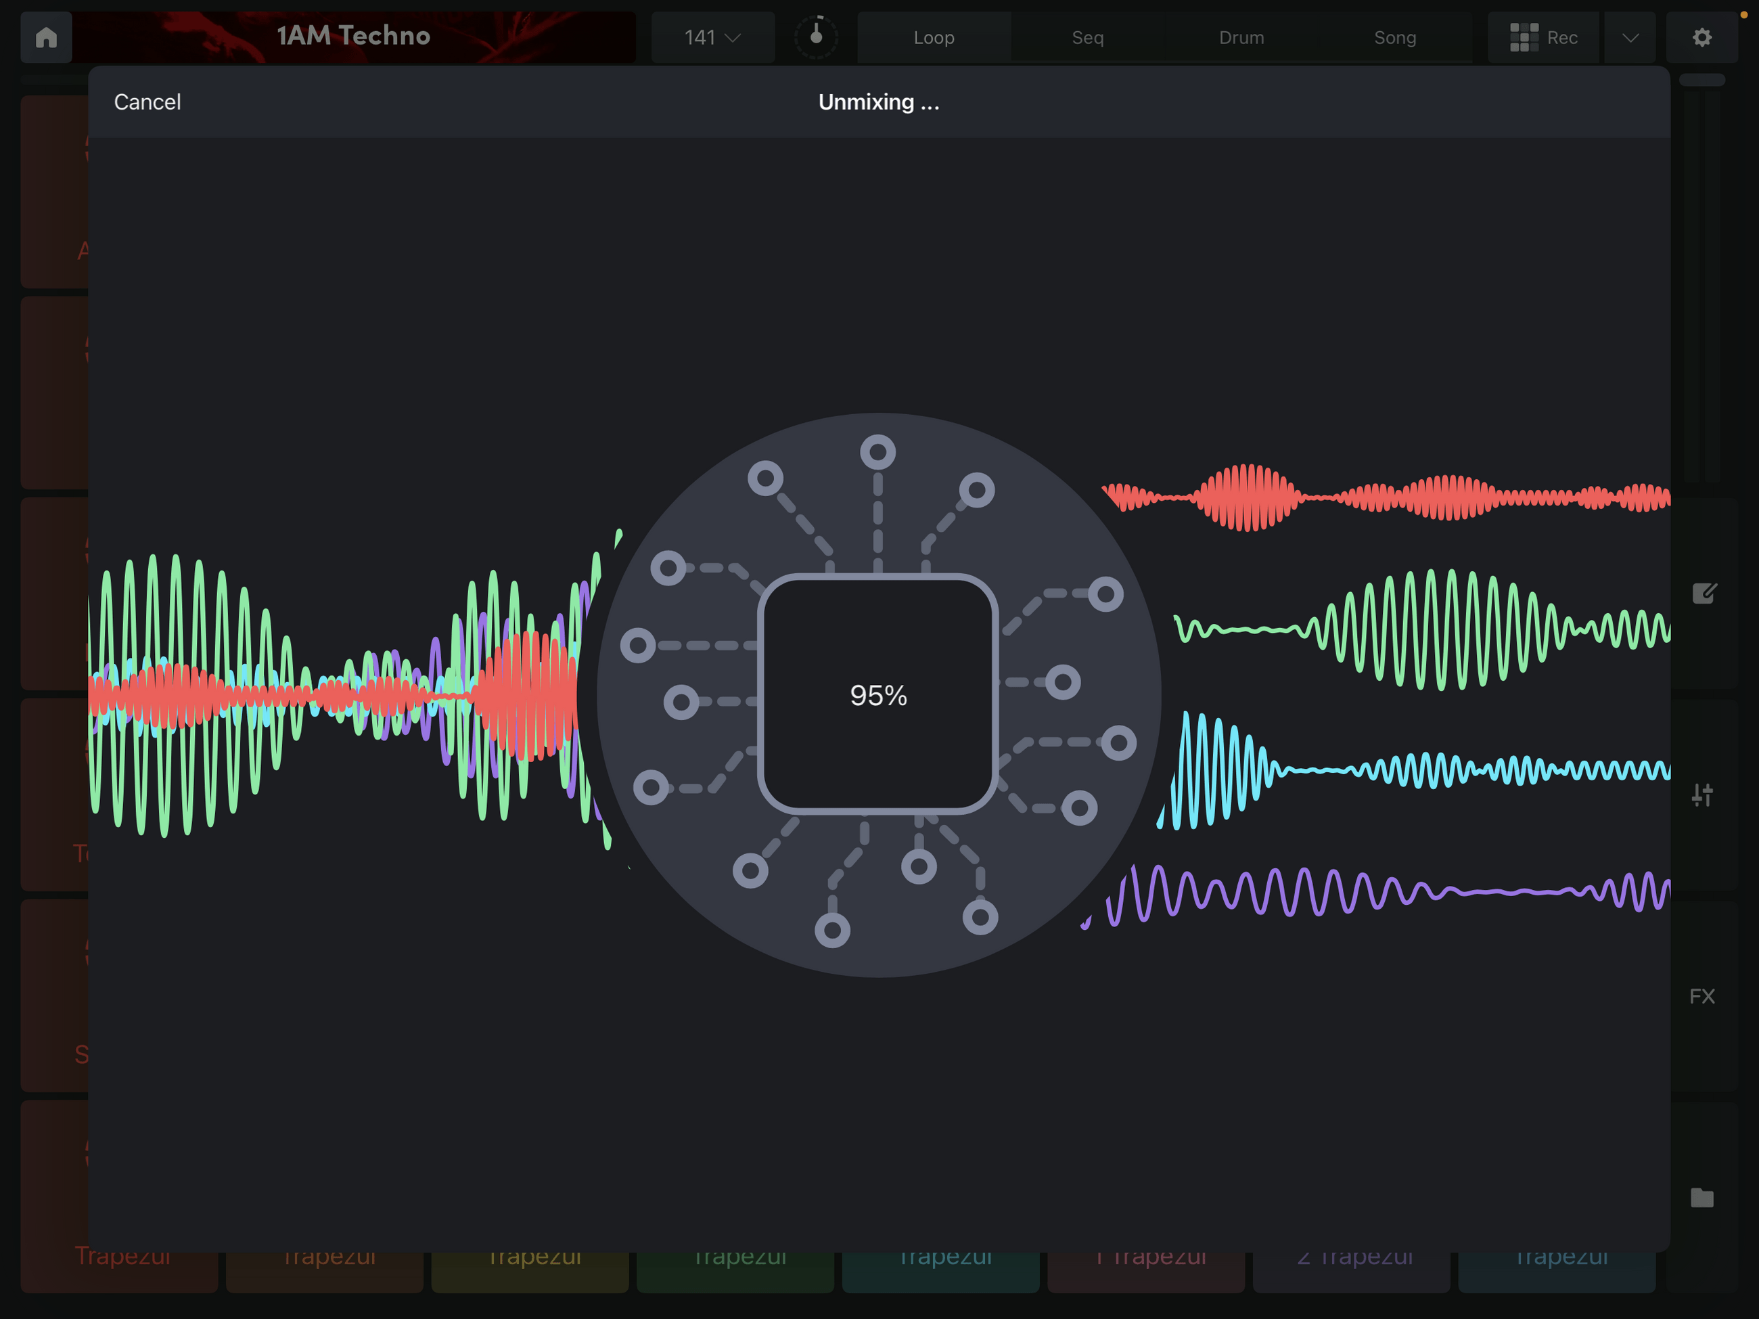Open the mixer faders panel on the right
Screen dimensions: 1759x1319
coord(1704,794)
